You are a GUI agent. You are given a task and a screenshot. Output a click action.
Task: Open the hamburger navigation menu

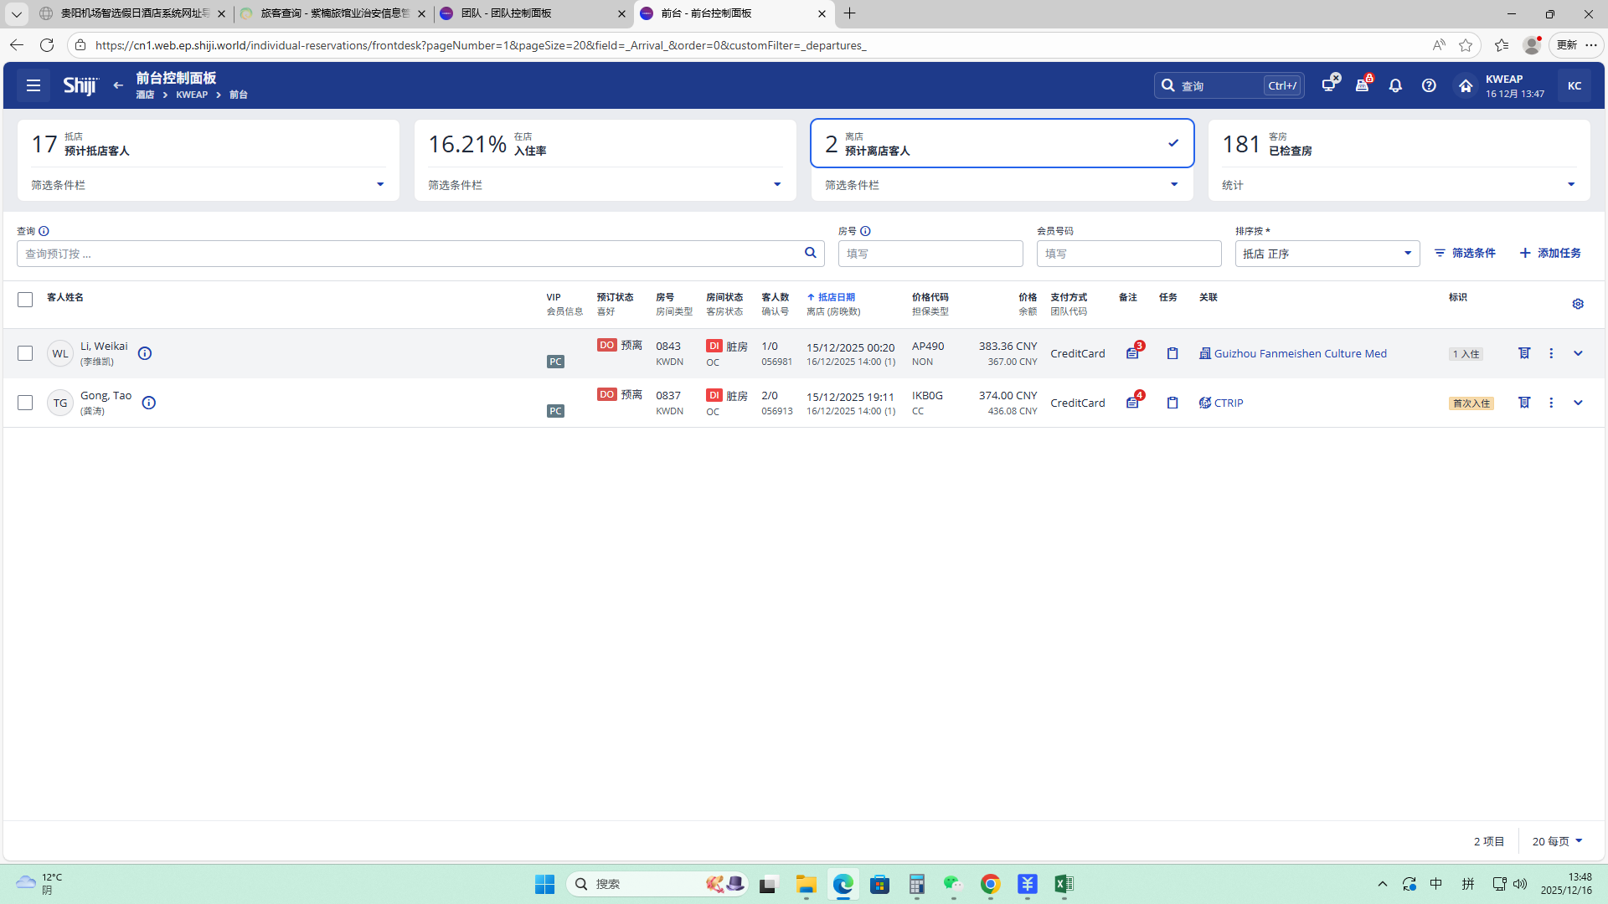pyautogui.click(x=33, y=85)
